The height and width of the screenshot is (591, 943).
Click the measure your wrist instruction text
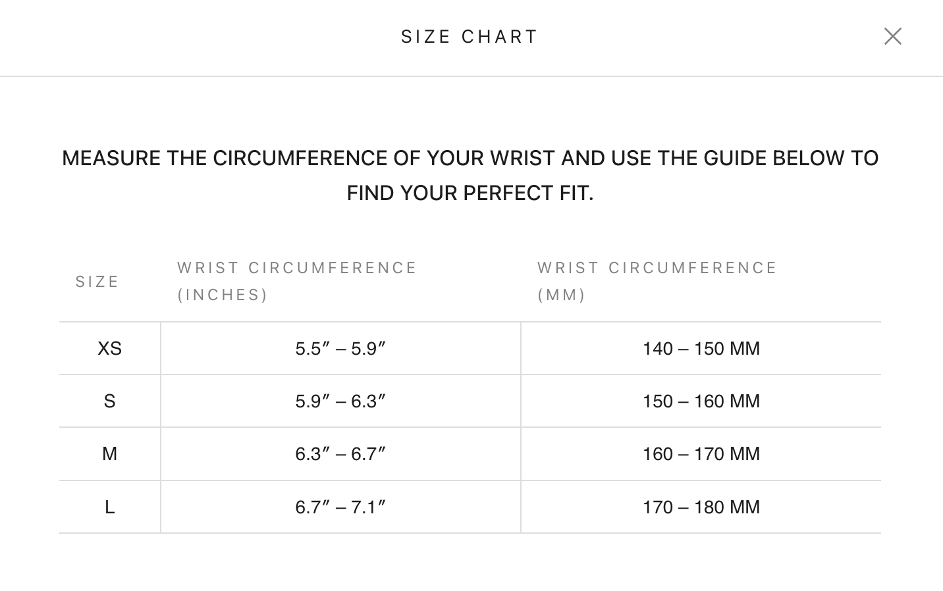[x=470, y=175]
